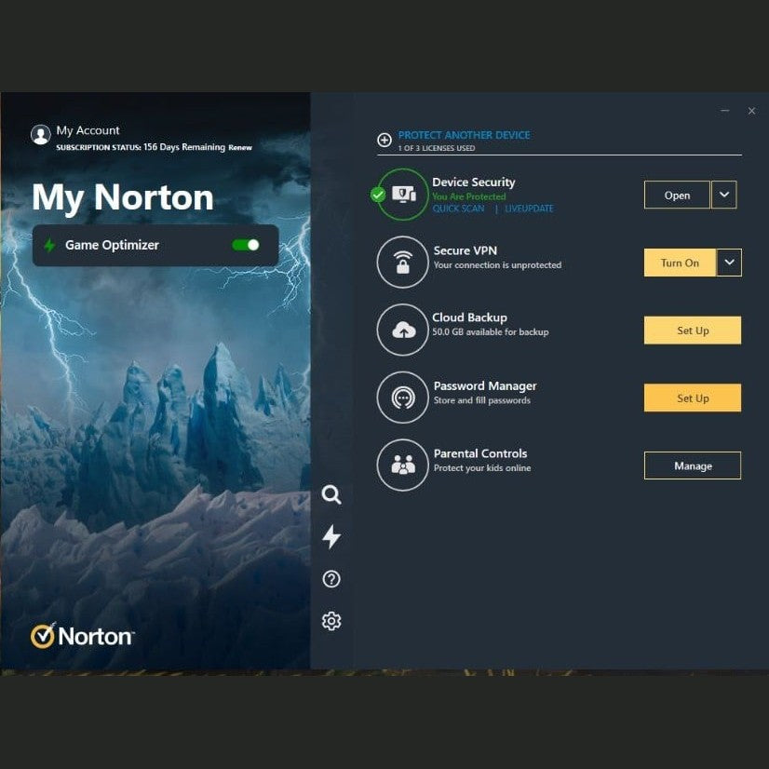
Task: Click the Parental Controls family icon
Action: pyautogui.click(x=402, y=465)
